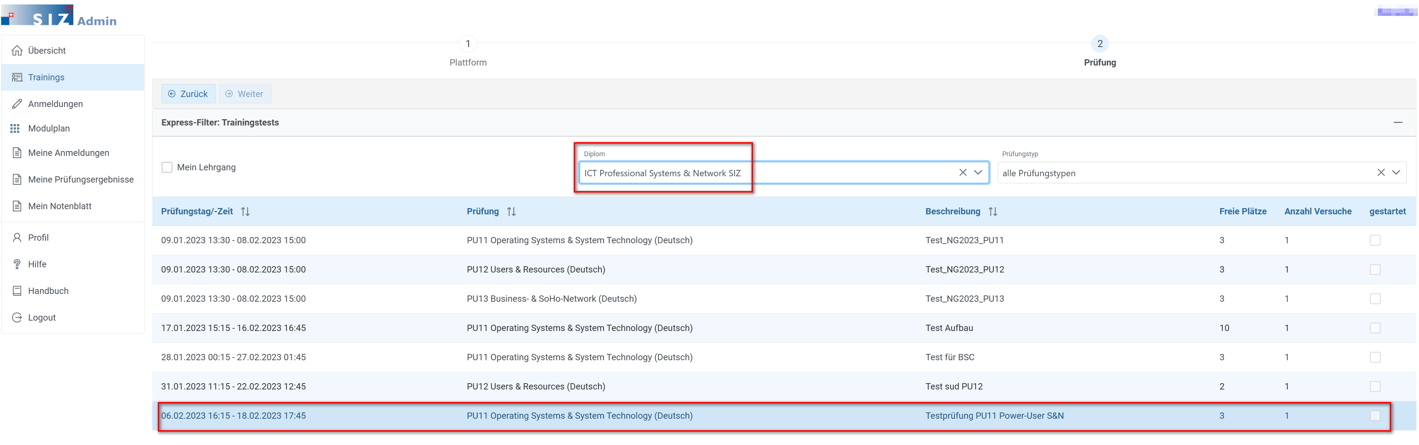Check gestartet box for Test_NG2023_PU11

pyautogui.click(x=1375, y=240)
